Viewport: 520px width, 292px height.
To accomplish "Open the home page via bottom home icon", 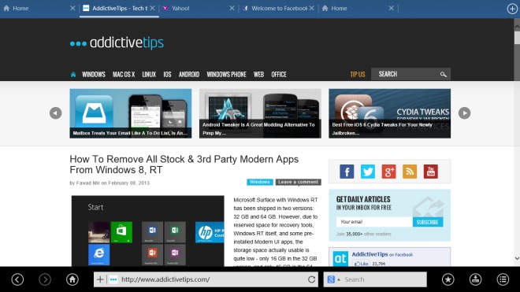I will click(x=72, y=279).
